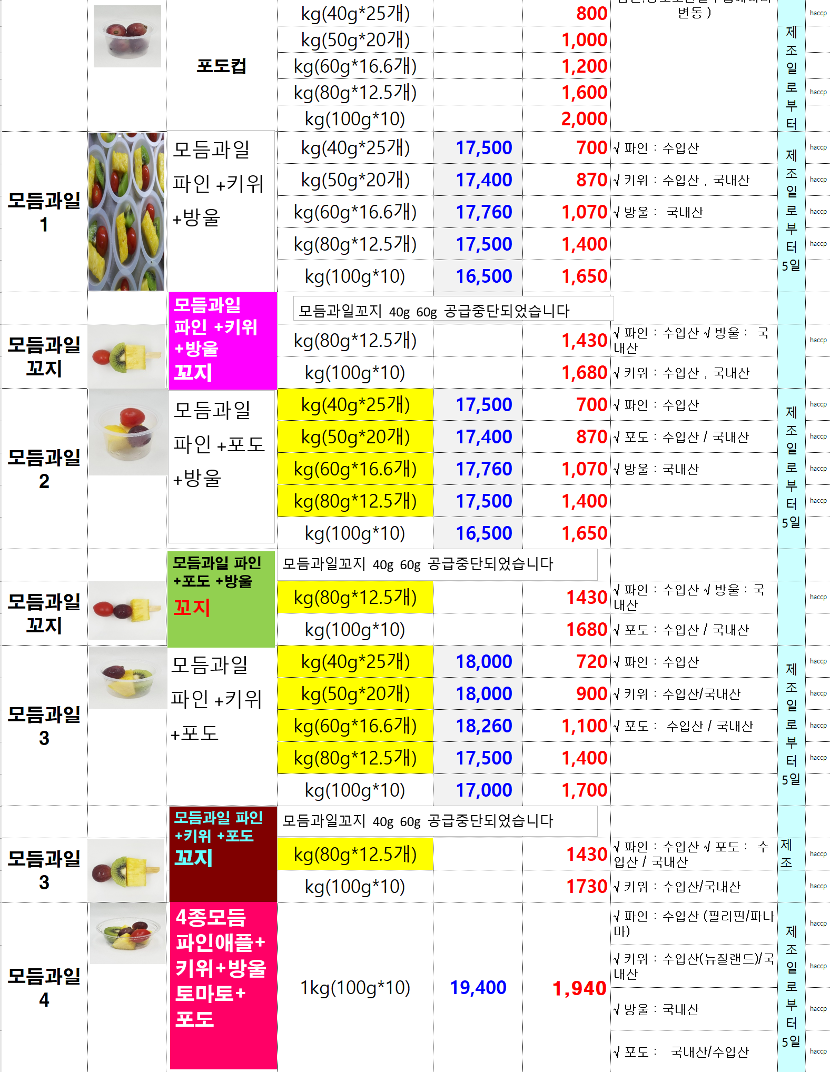Select the dark red 파인+키위+포도 꼬지 cell
The height and width of the screenshot is (1072, 830).
pyautogui.click(x=223, y=853)
